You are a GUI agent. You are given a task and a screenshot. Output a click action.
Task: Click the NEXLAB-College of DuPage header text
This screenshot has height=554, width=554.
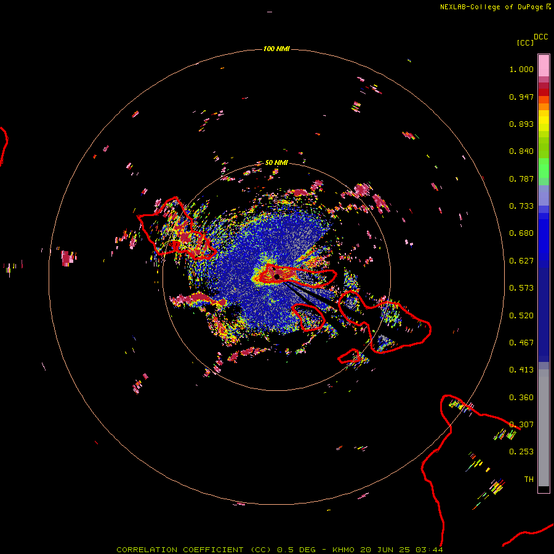(495, 7)
